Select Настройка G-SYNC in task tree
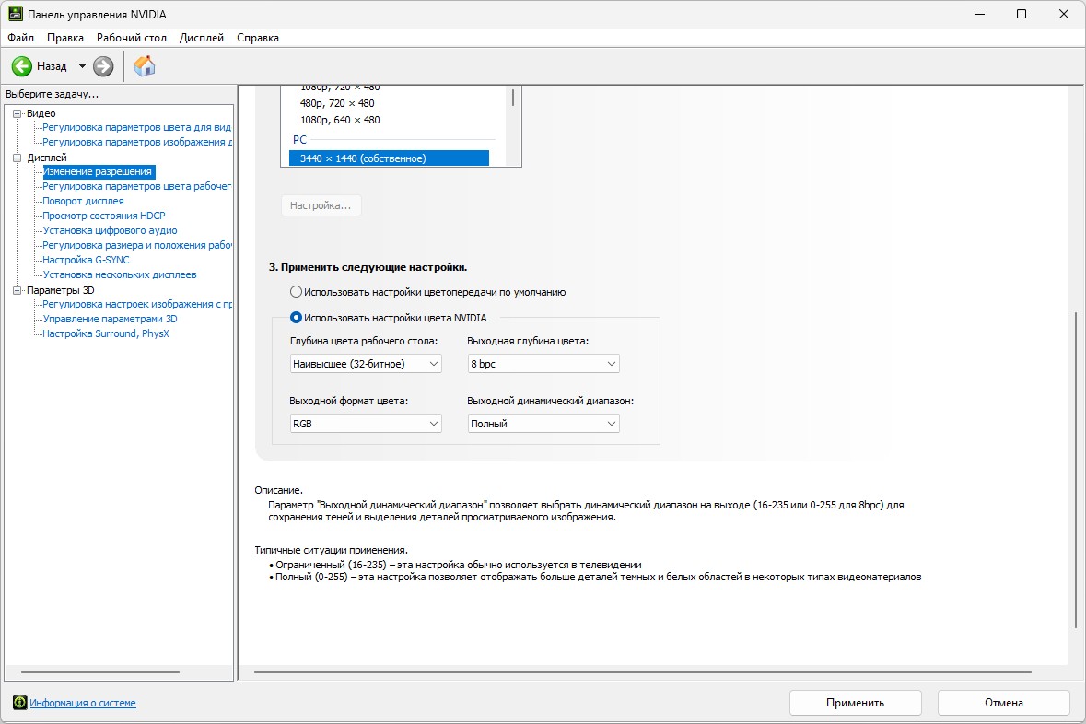This screenshot has height=724, width=1086. coord(86,260)
